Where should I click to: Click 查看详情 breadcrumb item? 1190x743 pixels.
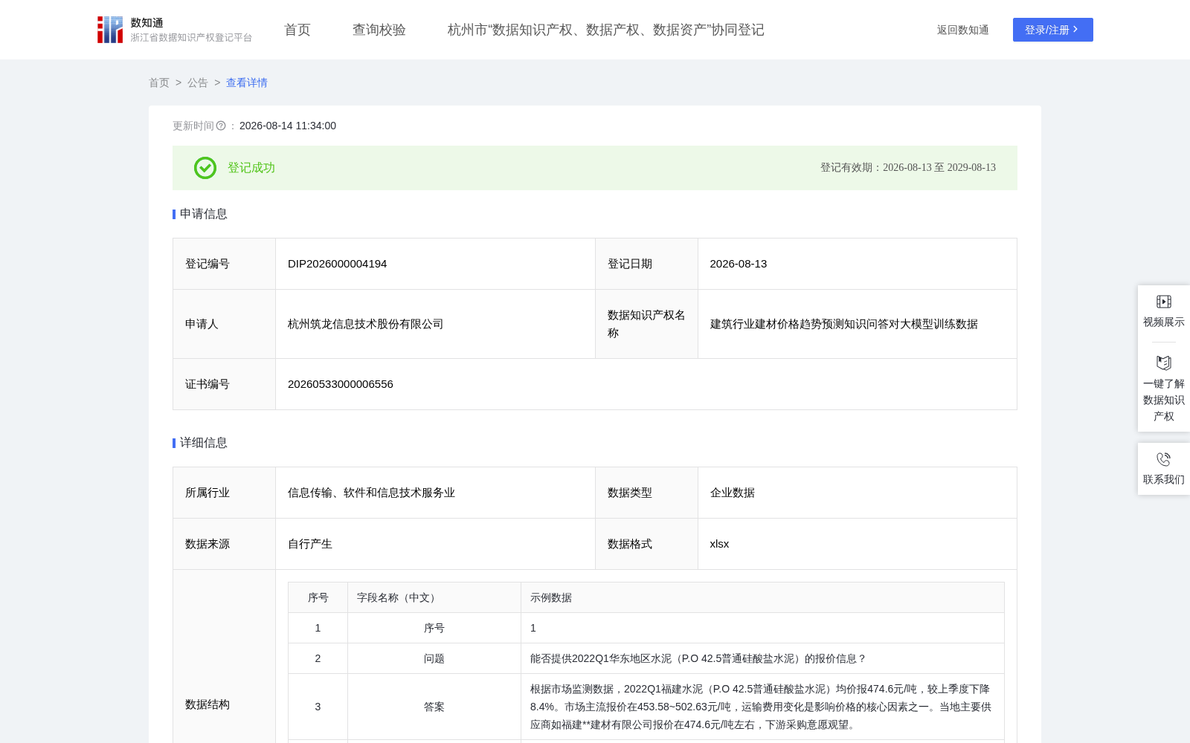pos(247,82)
